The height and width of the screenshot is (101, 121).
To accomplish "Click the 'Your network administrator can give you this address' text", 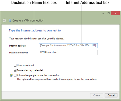I will (36, 39).
